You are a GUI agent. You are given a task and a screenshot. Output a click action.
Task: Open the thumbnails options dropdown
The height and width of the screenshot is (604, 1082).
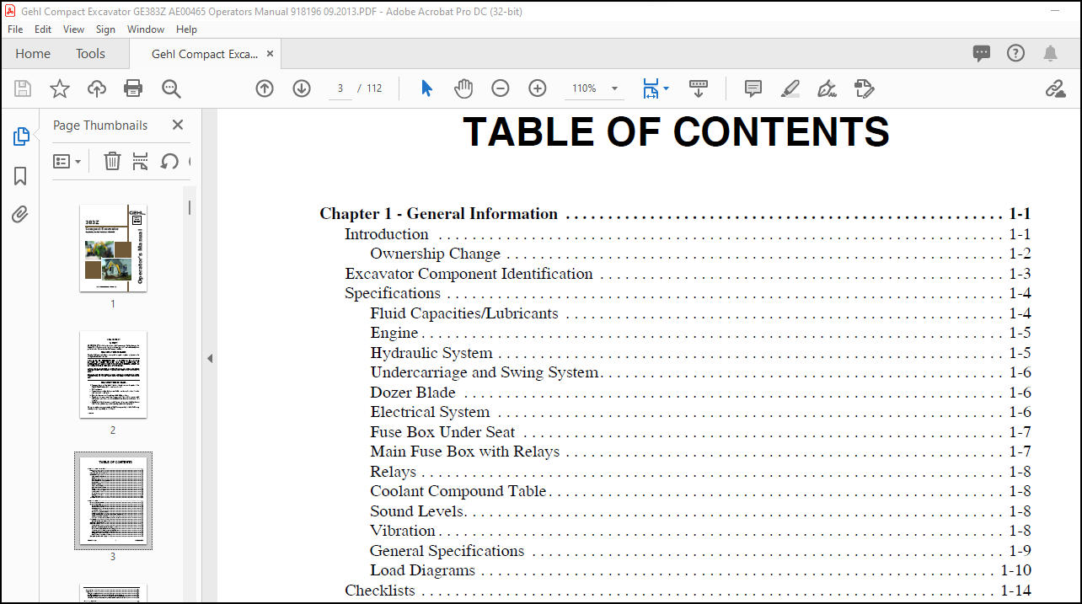pos(67,161)
